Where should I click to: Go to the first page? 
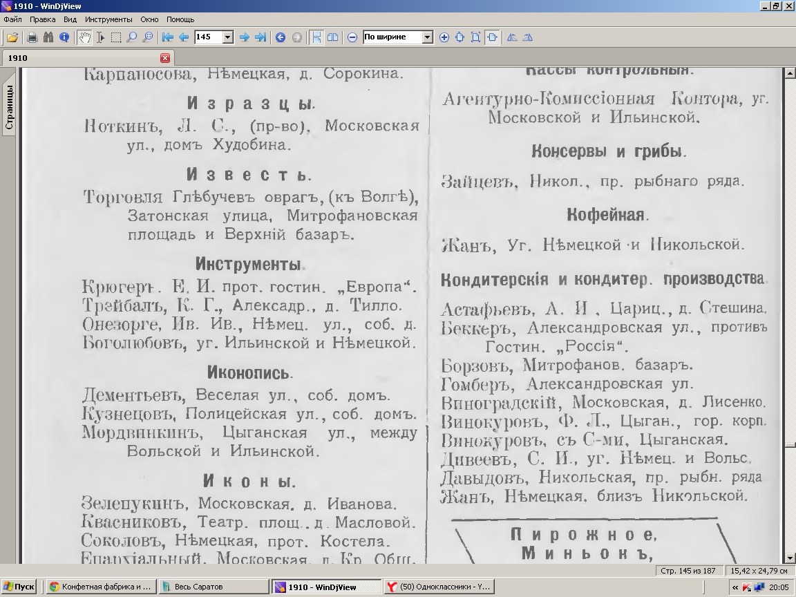167,37
